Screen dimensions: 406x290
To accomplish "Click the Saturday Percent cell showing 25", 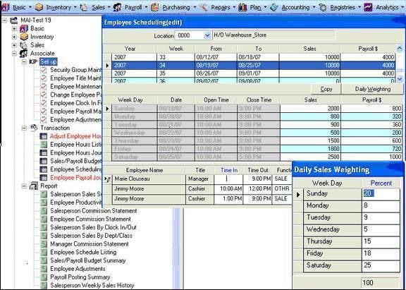I will click(x=381, y=265).
